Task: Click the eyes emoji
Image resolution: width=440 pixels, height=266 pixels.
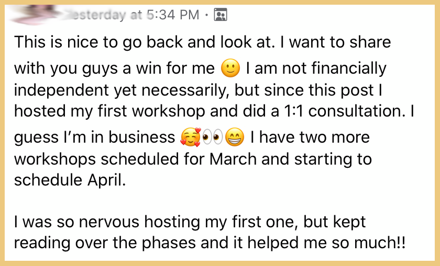Action: [x=213, y=137]
